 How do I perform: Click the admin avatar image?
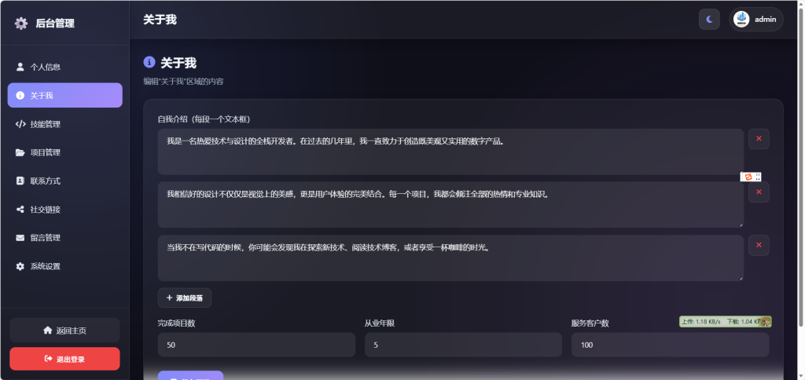741,20
